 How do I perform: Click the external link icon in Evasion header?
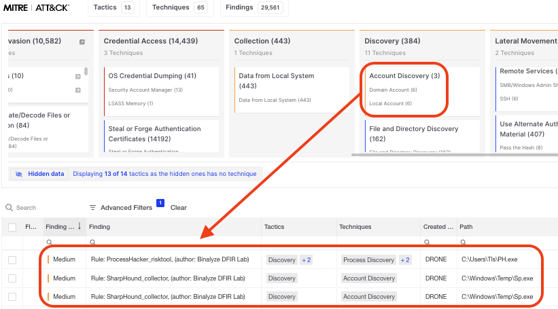[x=82, y=41]
